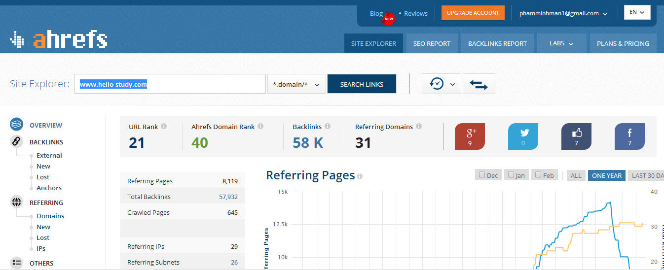Click the ahrefs logo
This screenshot has width=664, height=270.
[x=59, y=40]
